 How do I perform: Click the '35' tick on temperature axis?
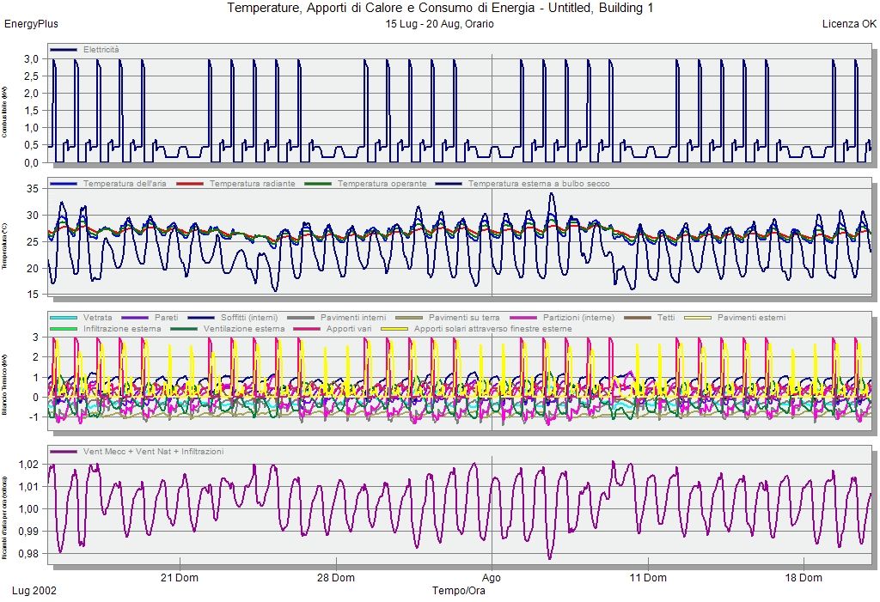pyautogui.click(x=33, y=189)
